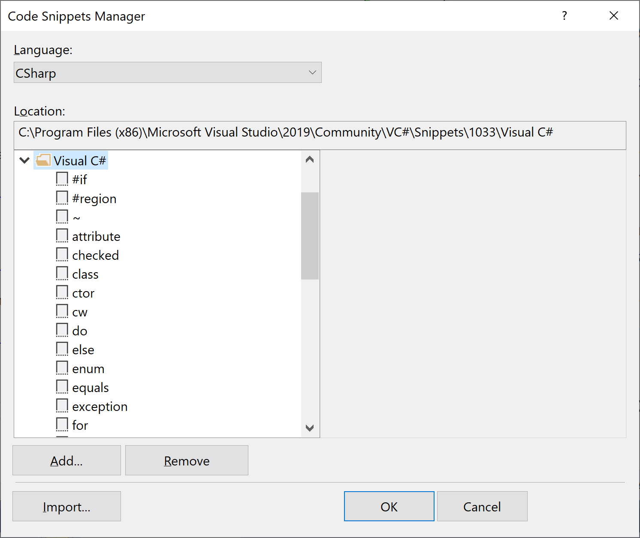Click the ~ snippet file icon
This screenshot has height=538, width=640.
[62, 217]
